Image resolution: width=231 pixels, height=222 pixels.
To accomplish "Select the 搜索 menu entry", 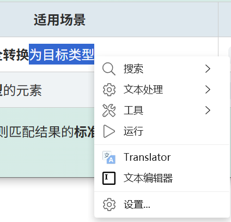I will [162, 69].
